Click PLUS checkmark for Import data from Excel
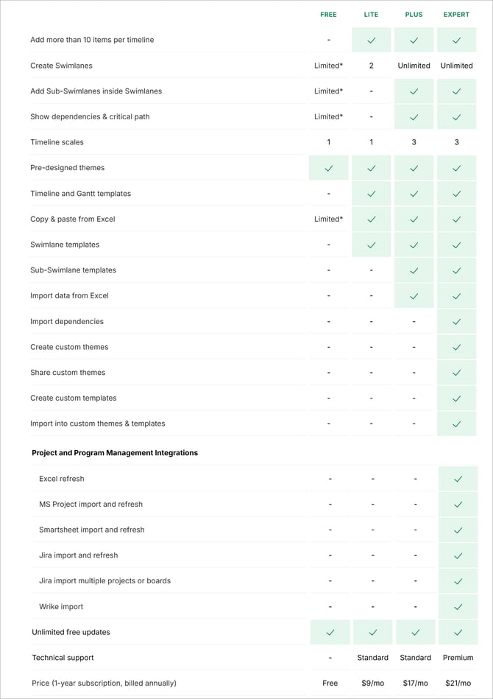 414,296
